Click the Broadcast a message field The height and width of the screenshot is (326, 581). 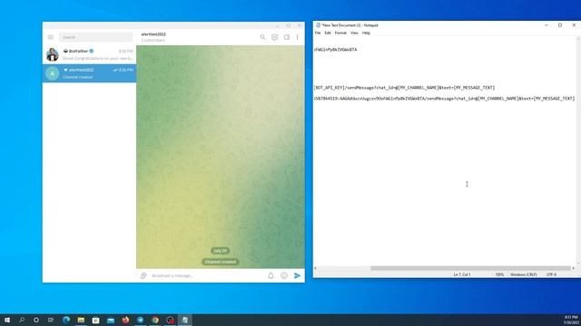click(x=207, y=275)
